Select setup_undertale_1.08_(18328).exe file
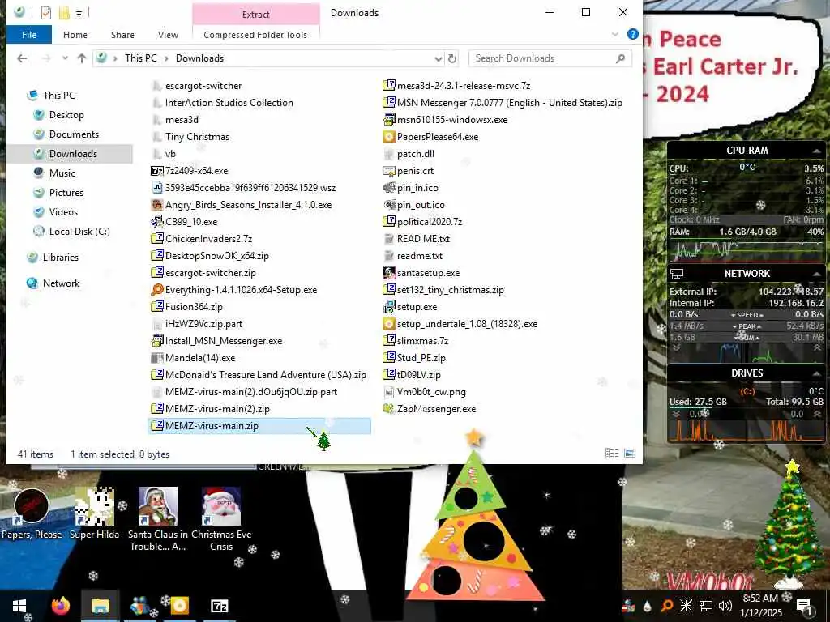 tap(467, 324)
